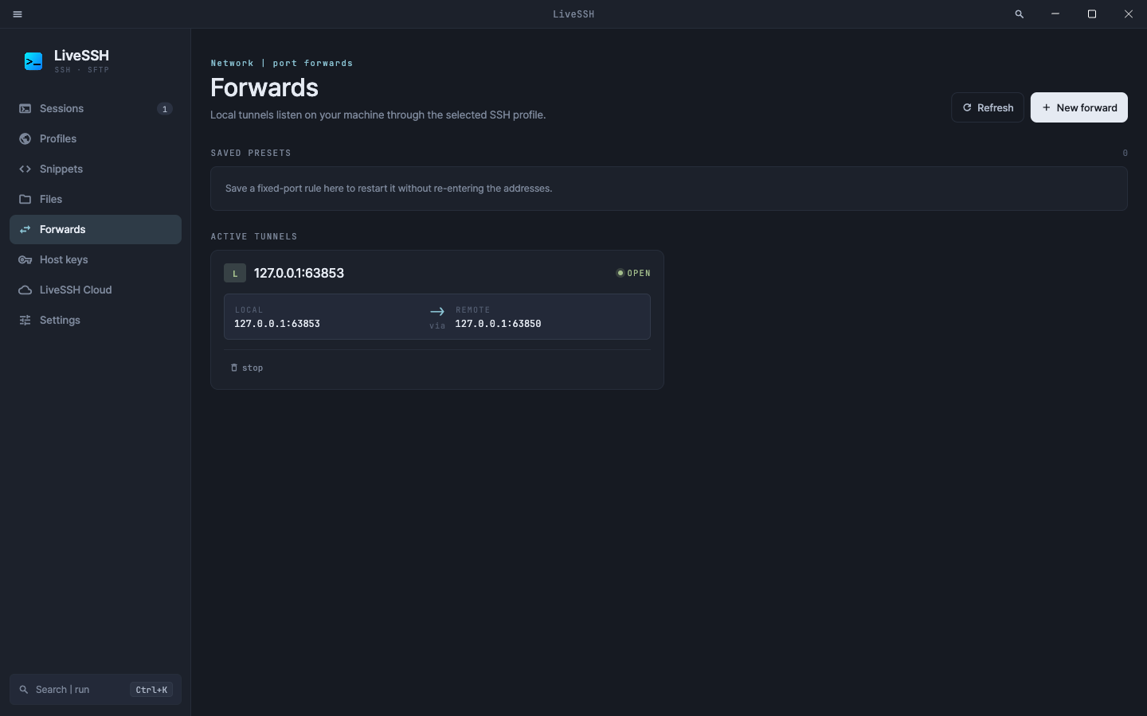Open Settings from the sidebar
The image size is (1147, 716).
tap(96, 321)
